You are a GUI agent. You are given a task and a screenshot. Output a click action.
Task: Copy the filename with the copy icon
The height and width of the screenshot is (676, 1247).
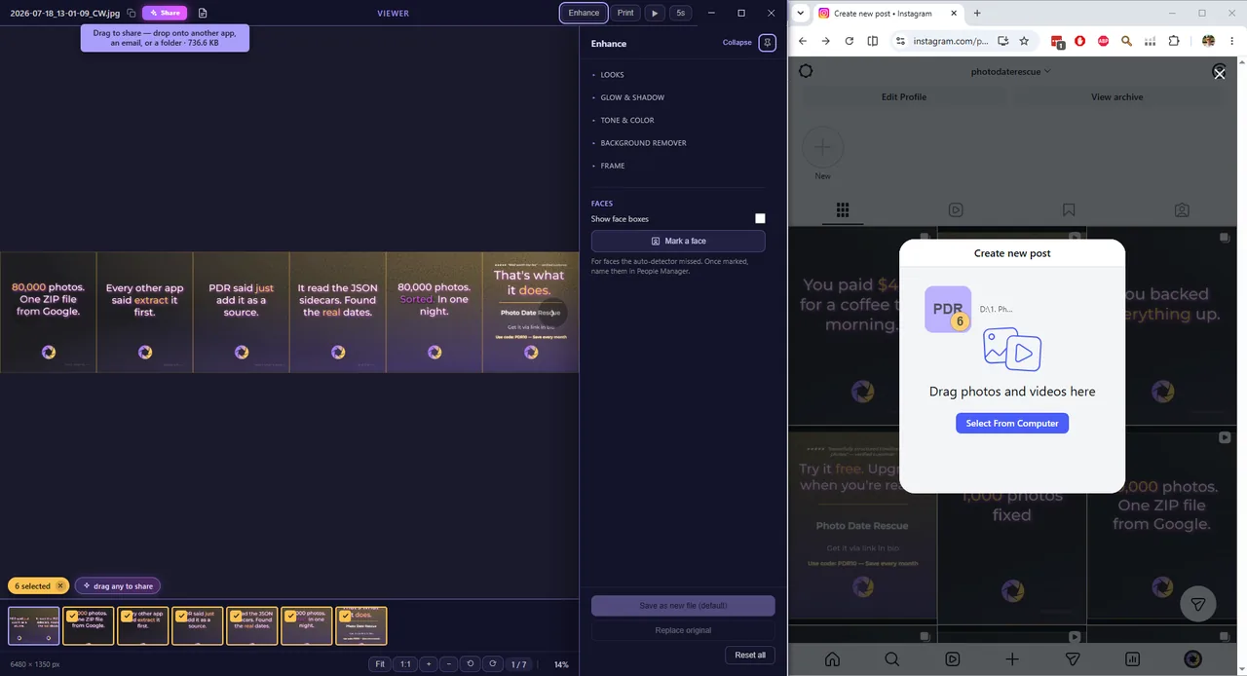[132, 13]
